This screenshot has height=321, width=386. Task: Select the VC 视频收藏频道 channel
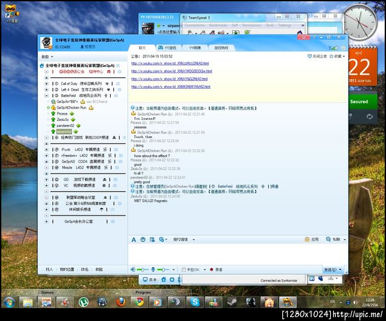79,185
